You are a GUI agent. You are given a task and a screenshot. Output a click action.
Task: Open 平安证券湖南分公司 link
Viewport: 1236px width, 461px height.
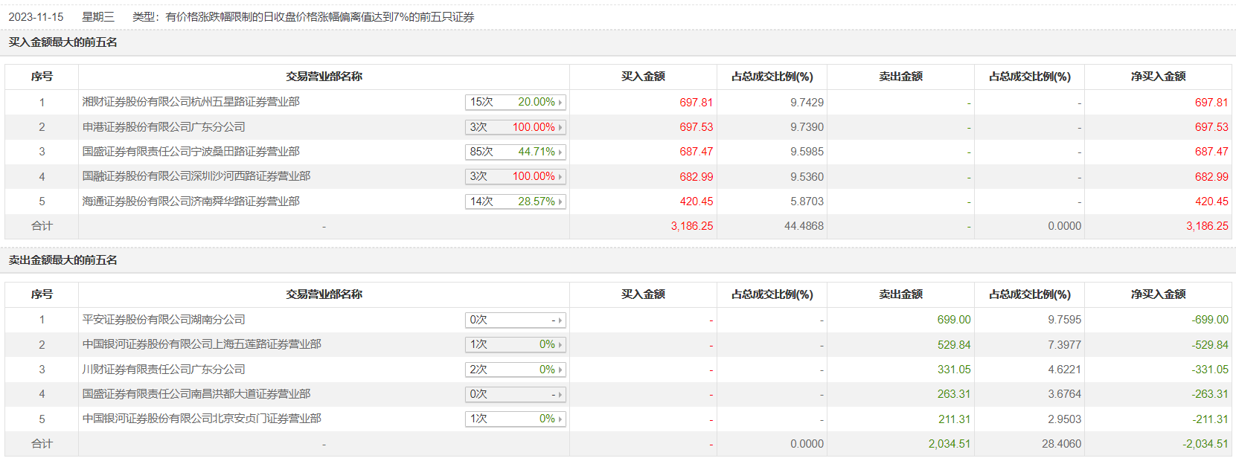(x=164, y=320)
